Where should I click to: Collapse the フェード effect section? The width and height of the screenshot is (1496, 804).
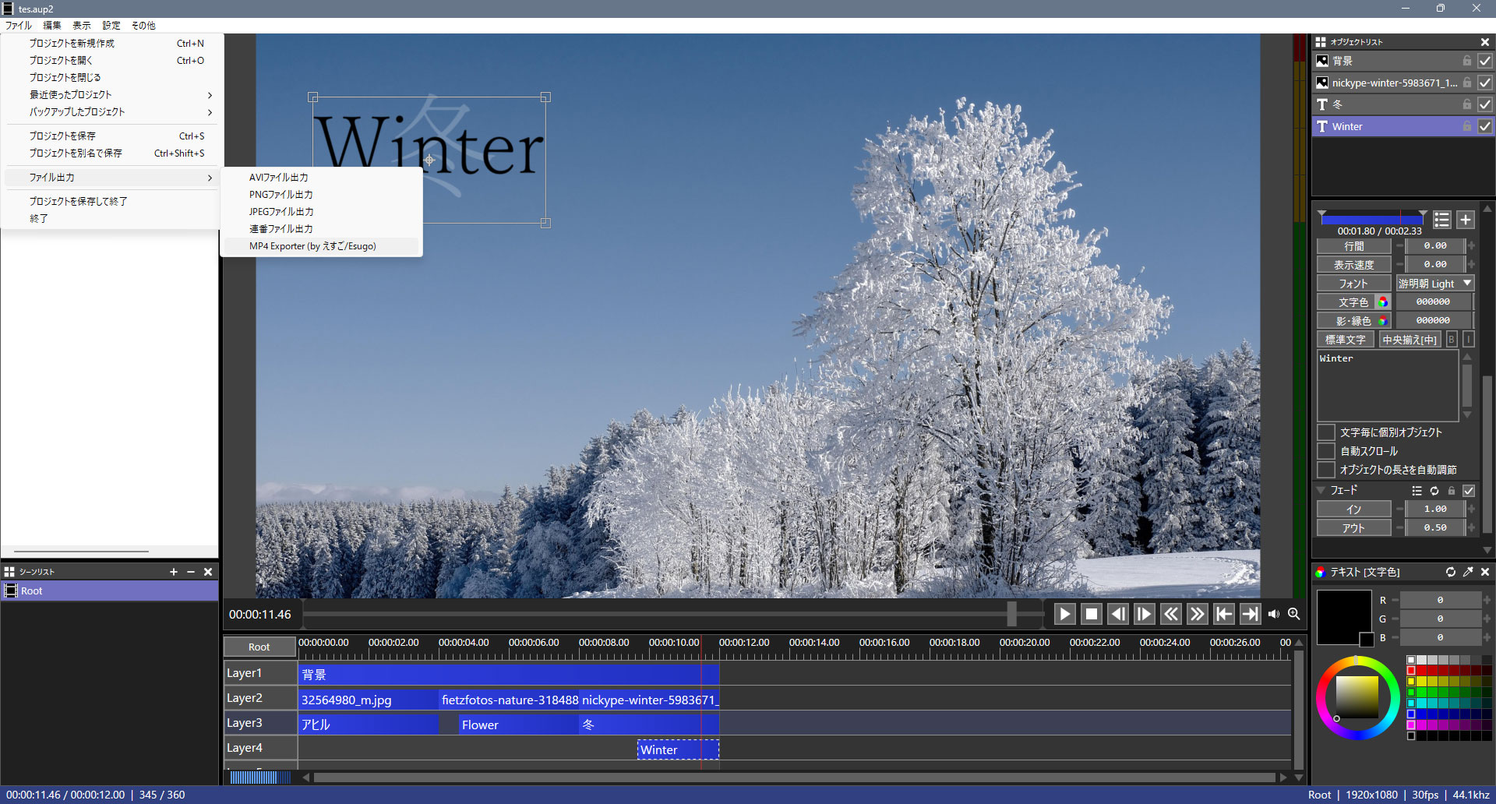click(1321, 491)
